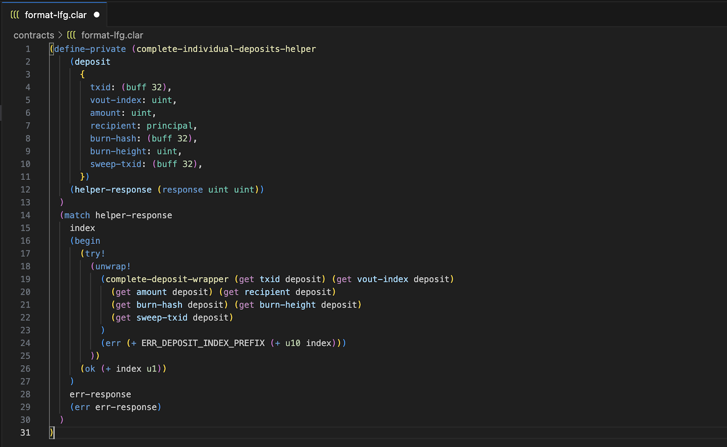Click the response keyword on line 12

coord(183,190)
